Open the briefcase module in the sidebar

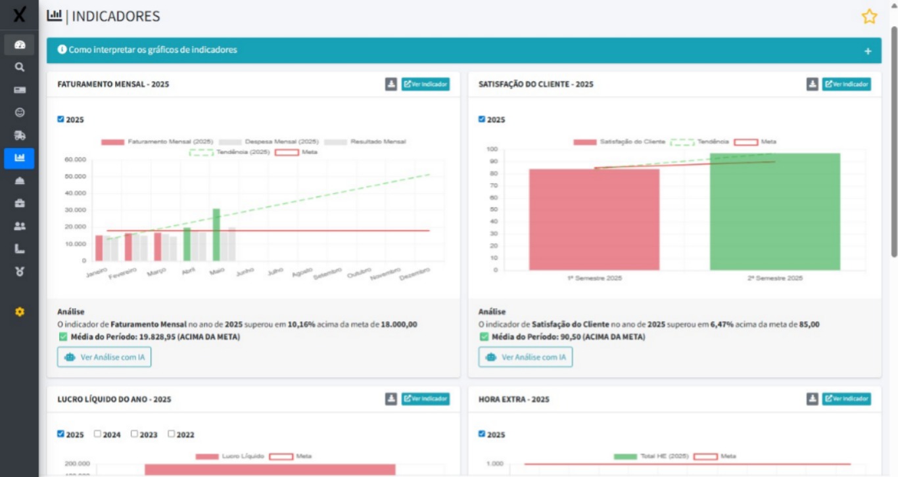18,202
